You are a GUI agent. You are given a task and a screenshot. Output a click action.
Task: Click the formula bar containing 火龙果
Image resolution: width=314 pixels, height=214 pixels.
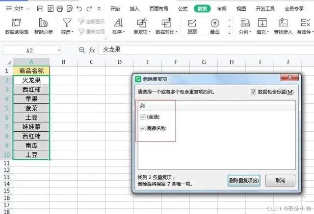point(206,50)
